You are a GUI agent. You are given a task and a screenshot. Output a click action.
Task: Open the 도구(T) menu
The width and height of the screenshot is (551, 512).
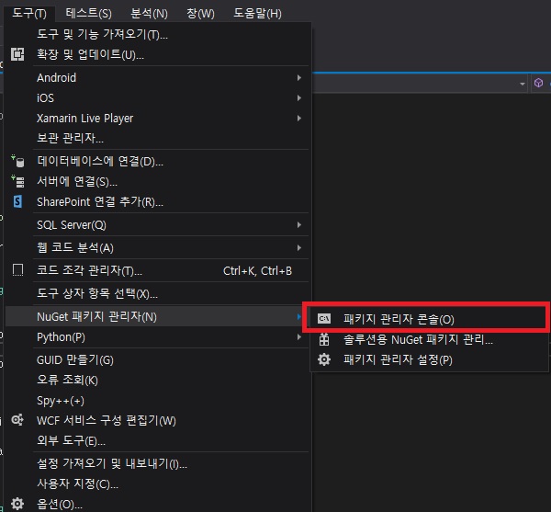coord(29,14)
